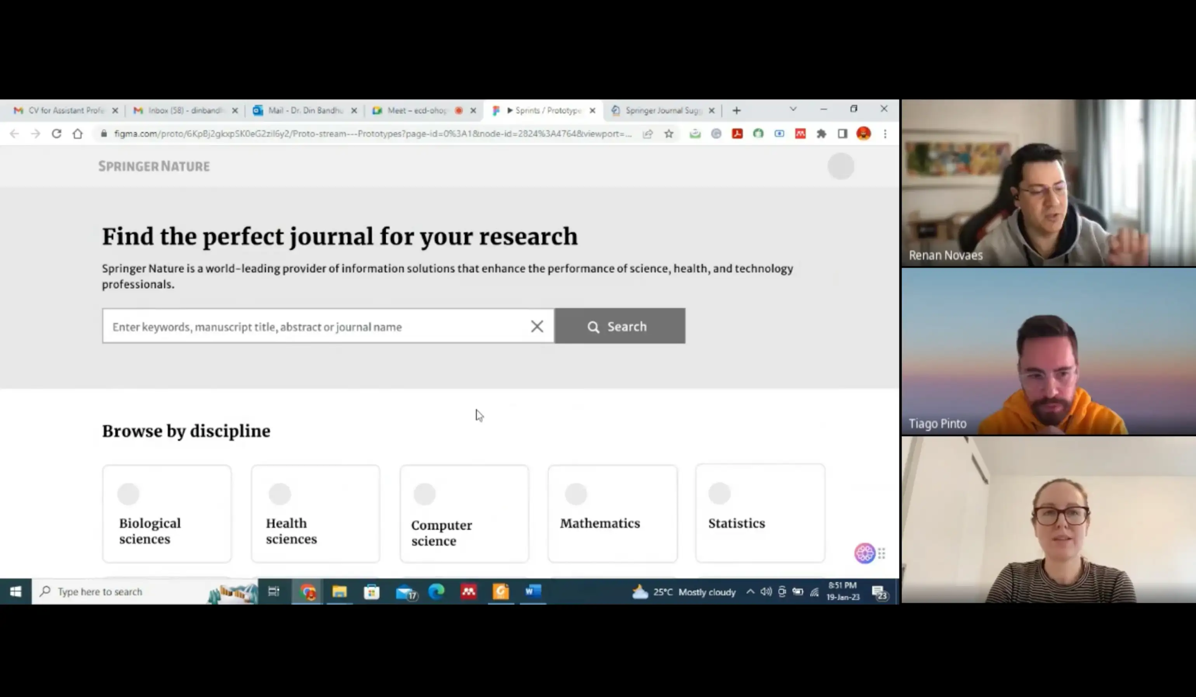Open the Extensions puzzle icon

pyautogui.click(x=821, y=134)
